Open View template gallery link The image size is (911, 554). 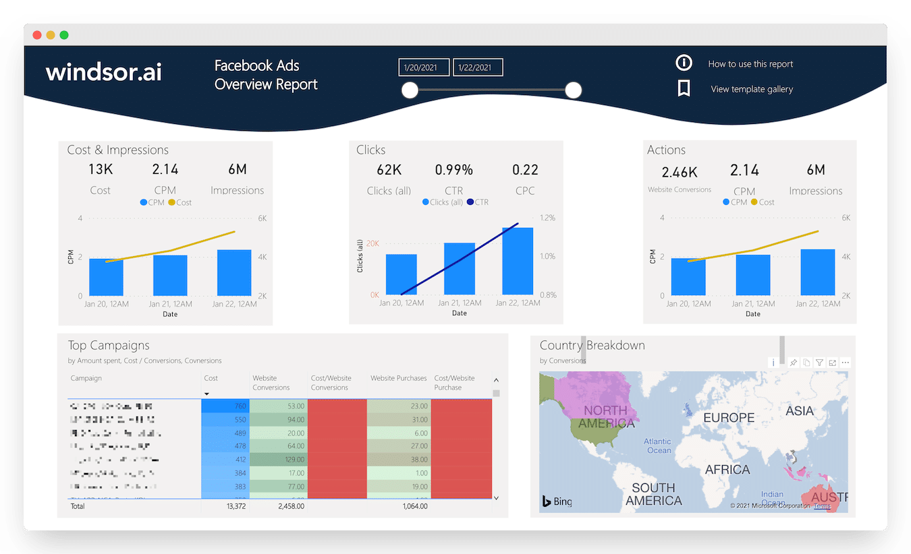click(x=752, y=89)
